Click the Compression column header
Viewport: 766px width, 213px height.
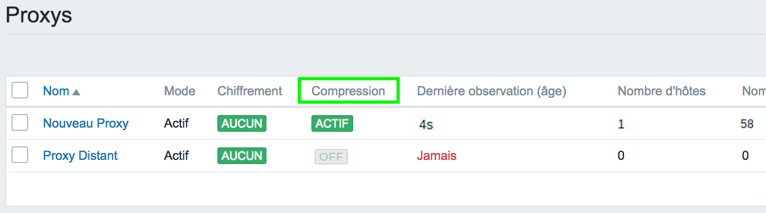pos(349,91)
